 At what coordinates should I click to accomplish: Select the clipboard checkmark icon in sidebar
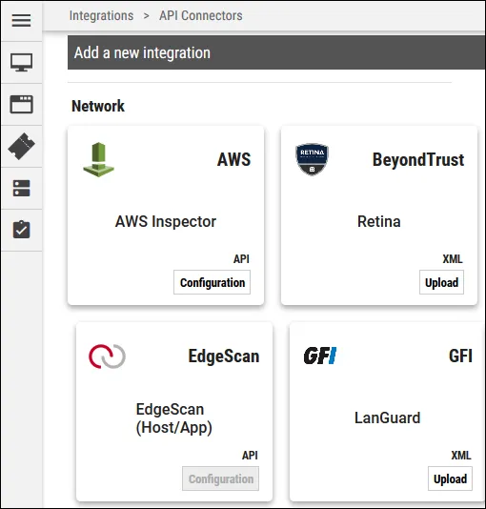[x=21, y=230]
